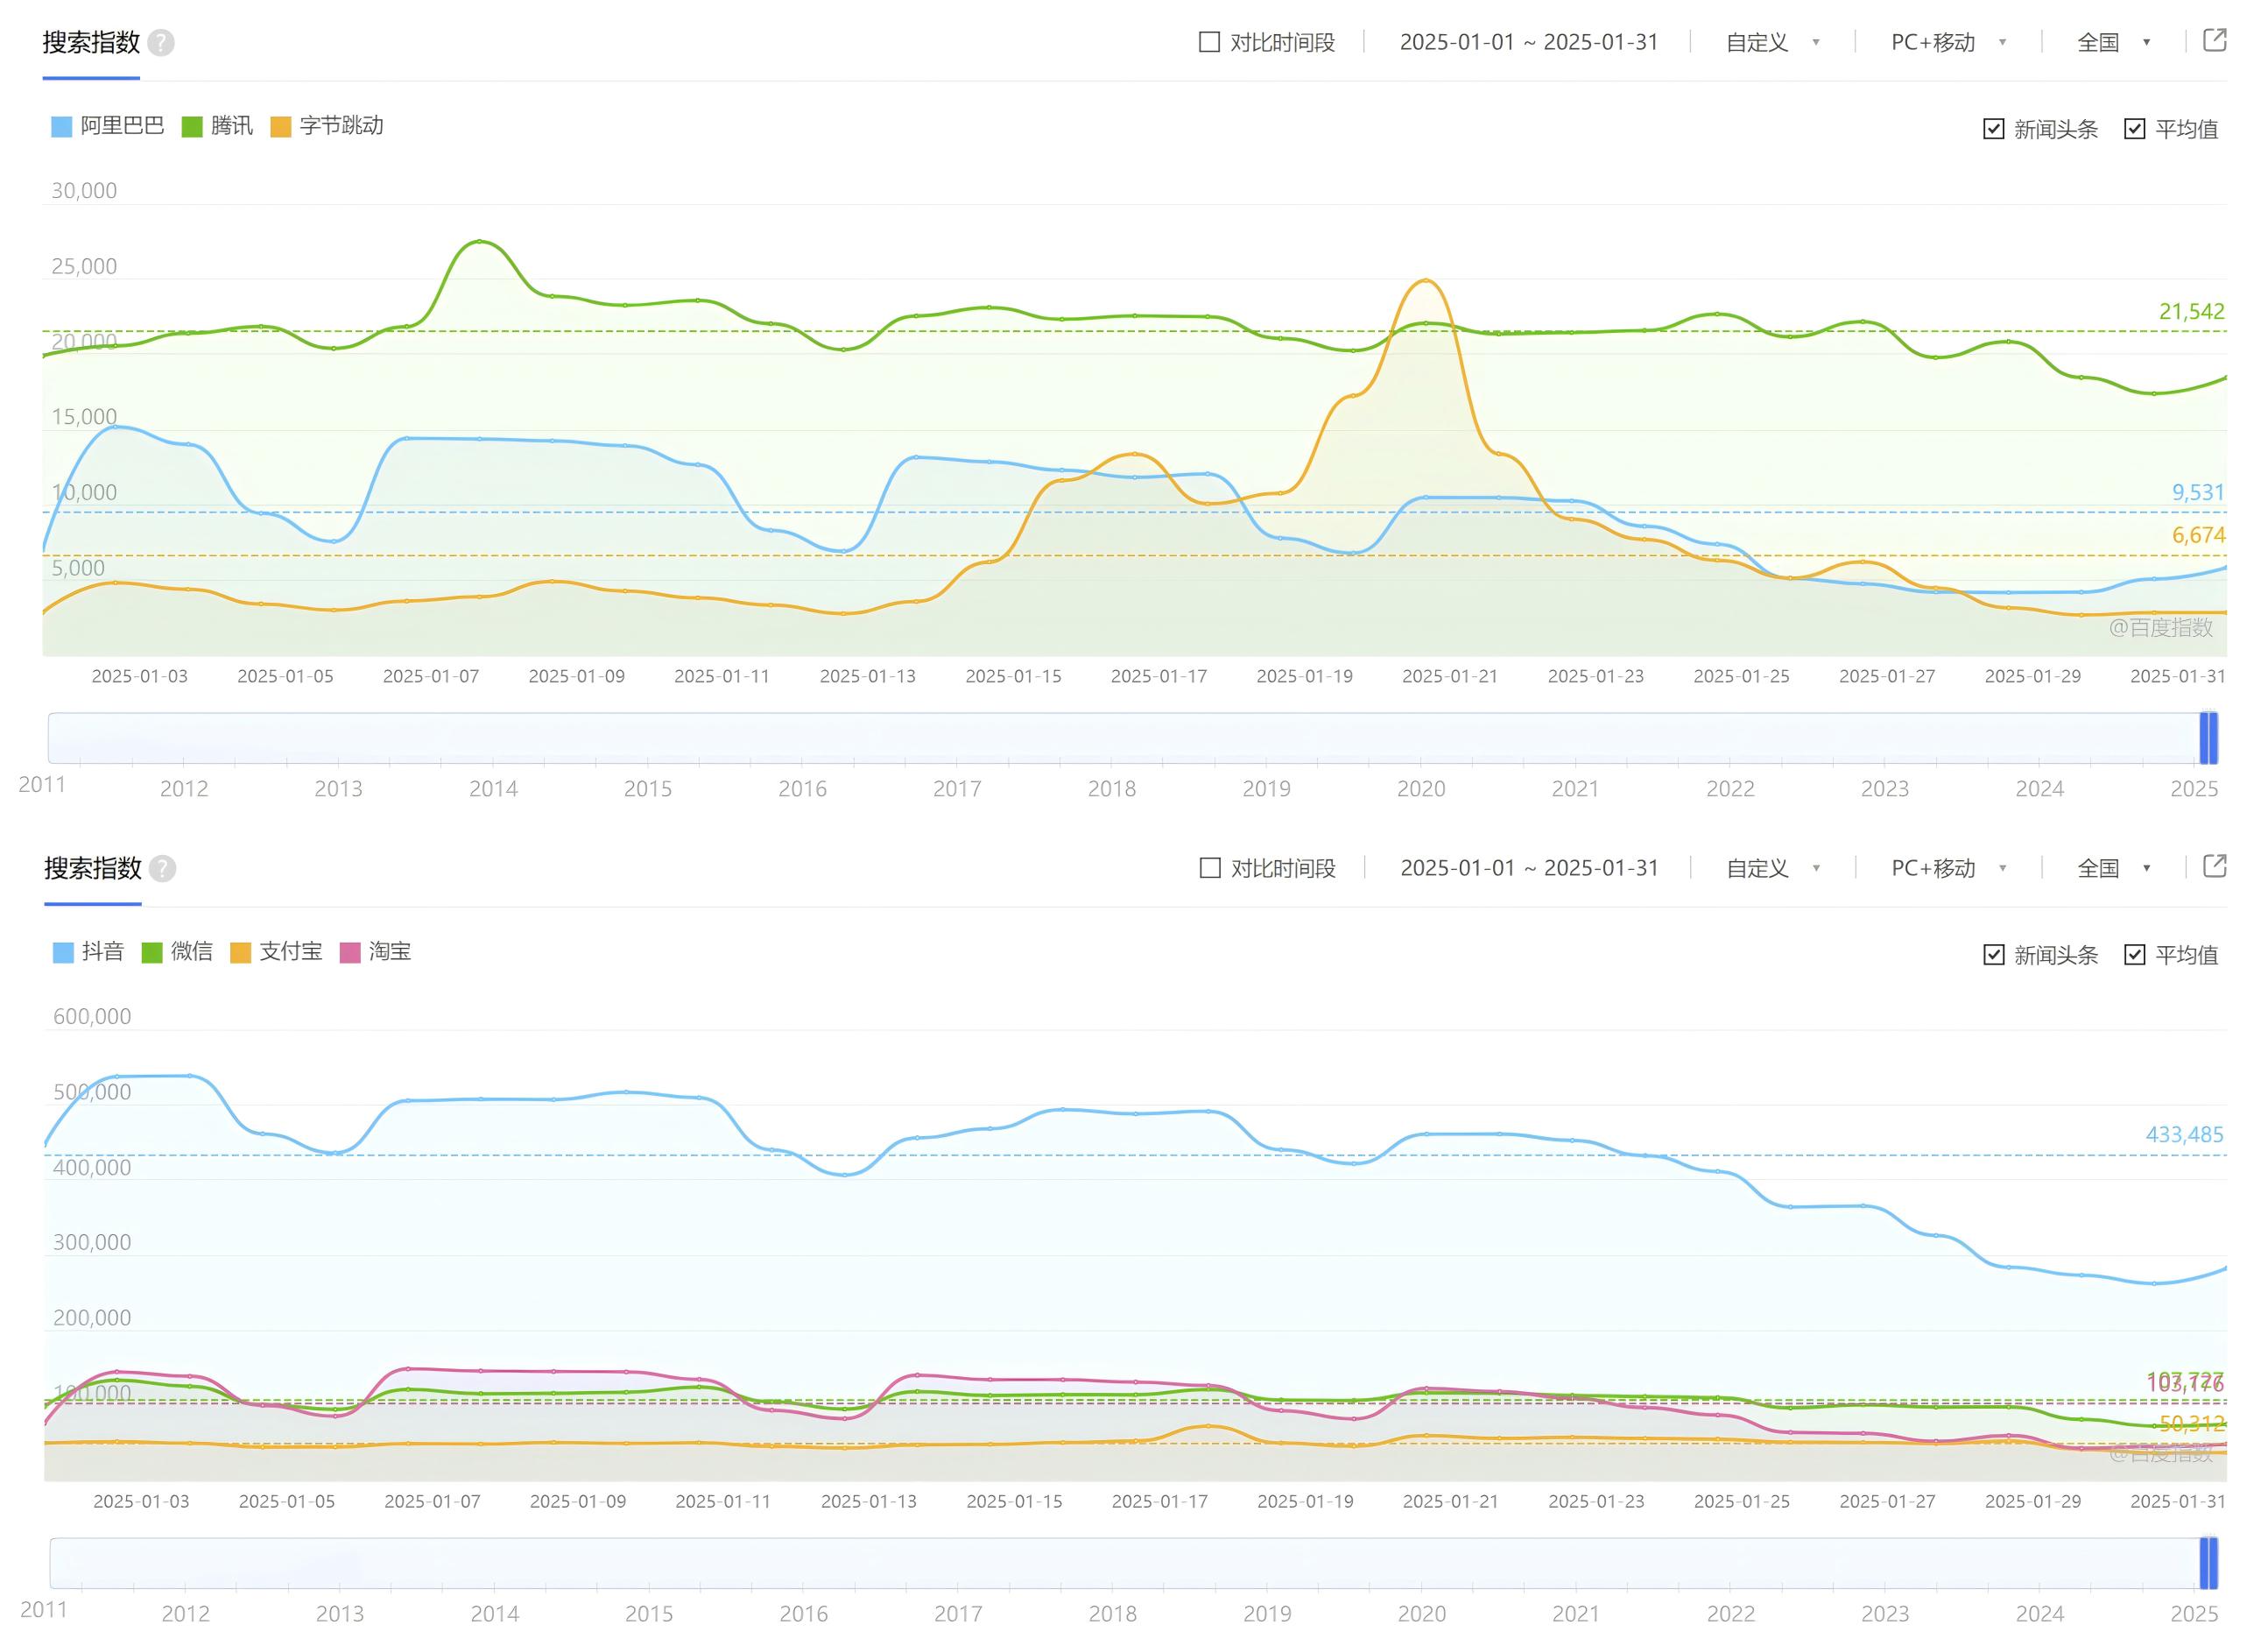Click top timeline slider handle near 2025

(x=2208, y=738)
